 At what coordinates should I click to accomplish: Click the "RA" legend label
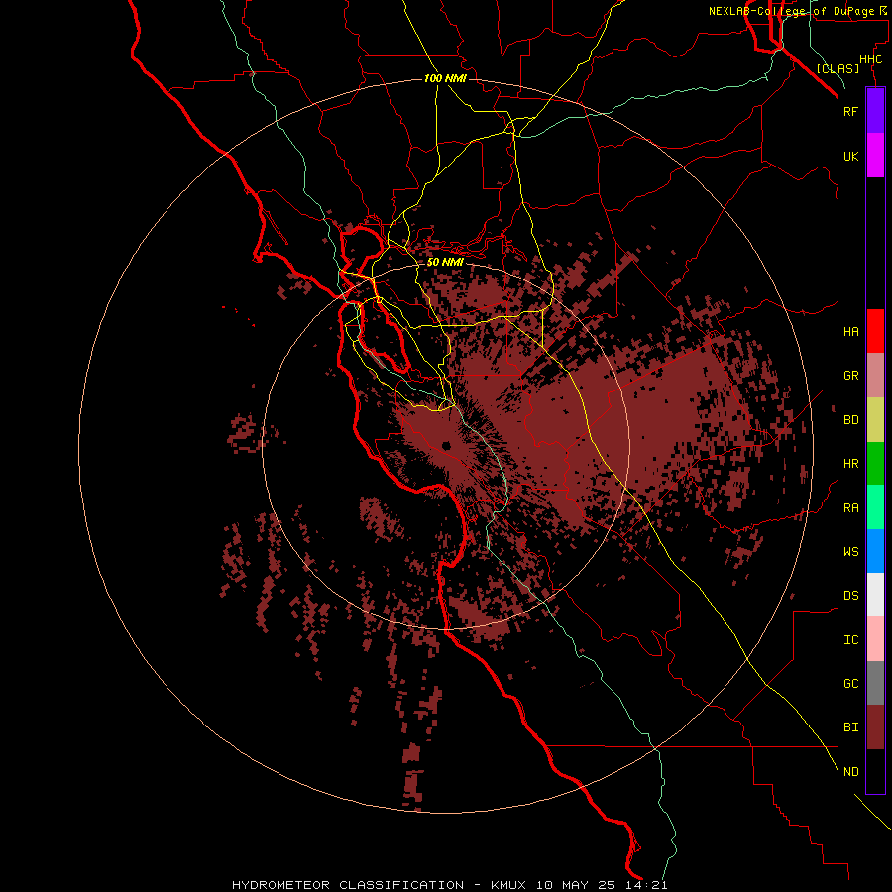tap(850, 508)
